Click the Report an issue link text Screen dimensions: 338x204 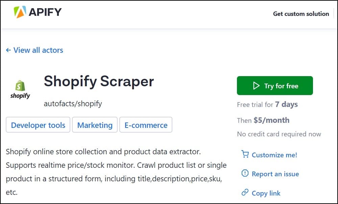[275, 174]
